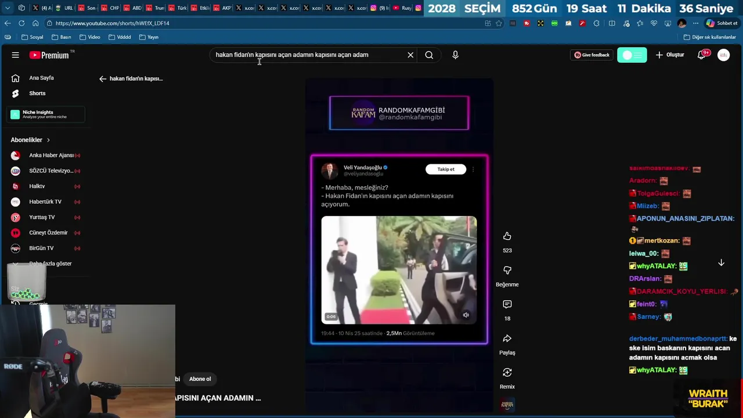Open the Anka Haber Ajansı subscription
This screenshot has width=743, height=418.
pyautogui.click(x=46, y=155)
